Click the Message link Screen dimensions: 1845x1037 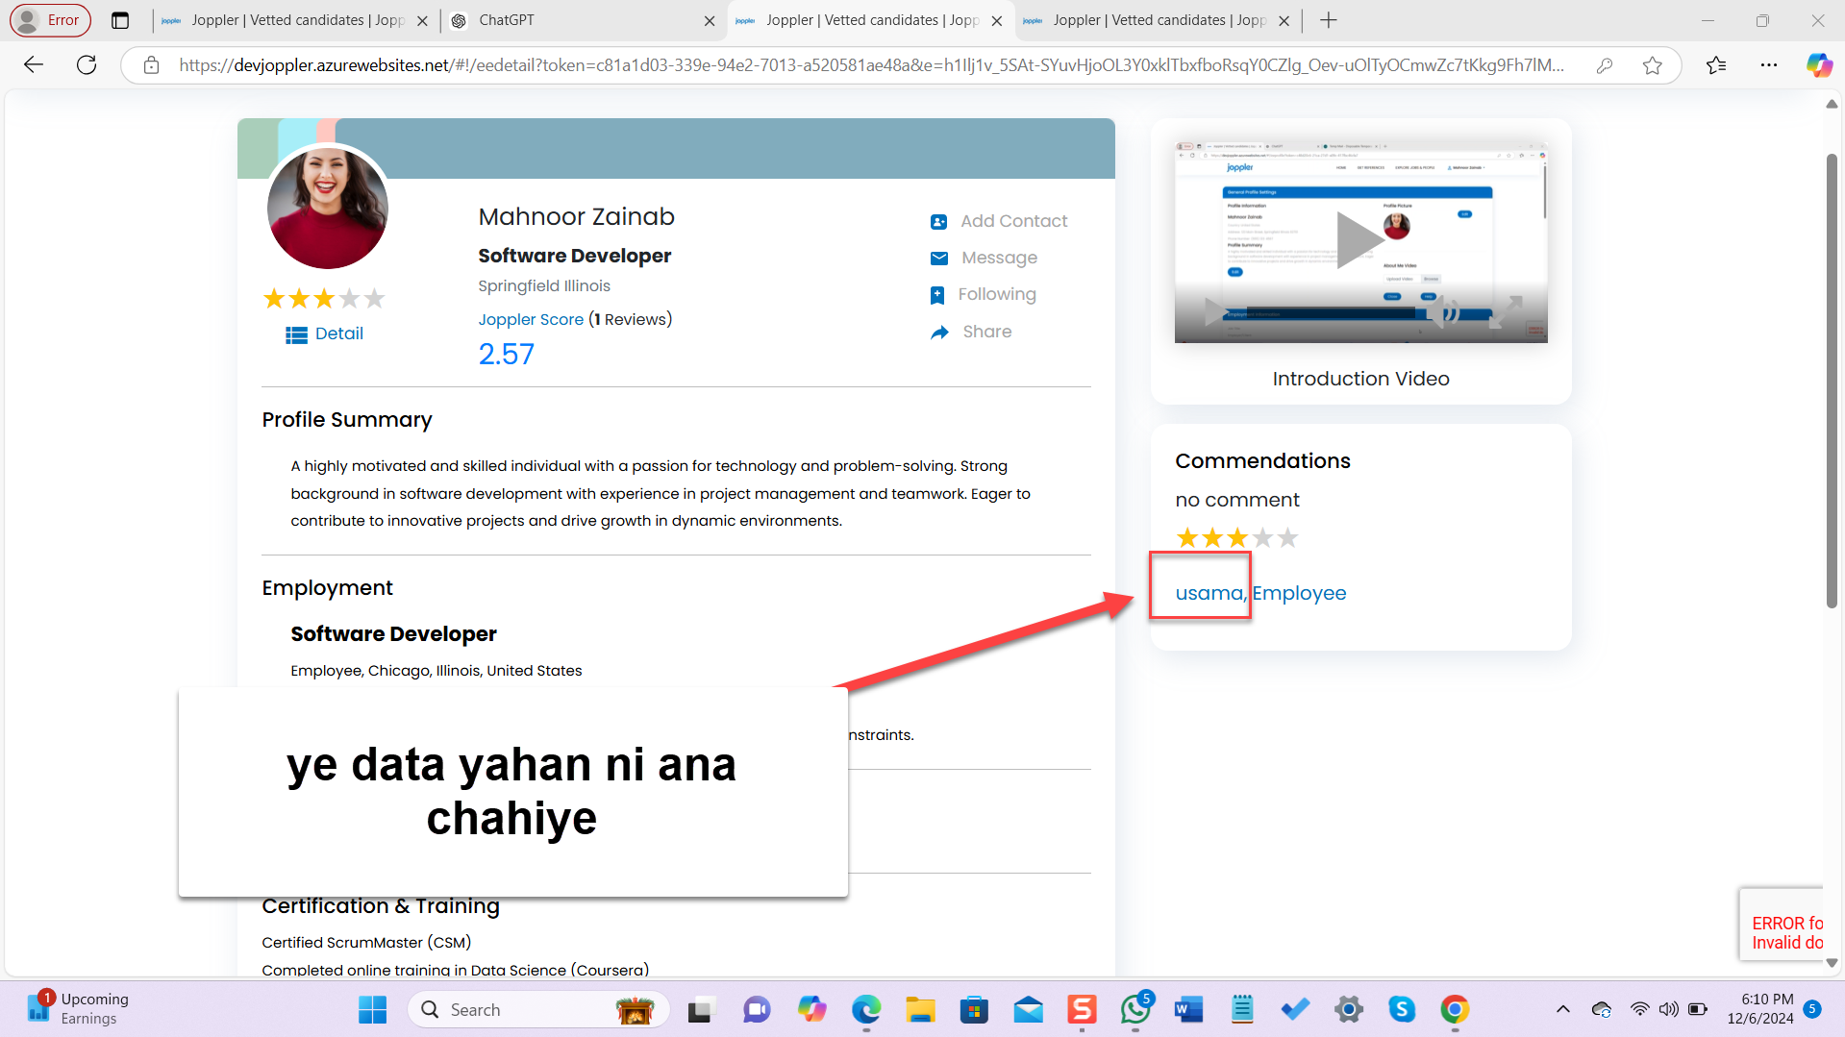pos(999,258)
